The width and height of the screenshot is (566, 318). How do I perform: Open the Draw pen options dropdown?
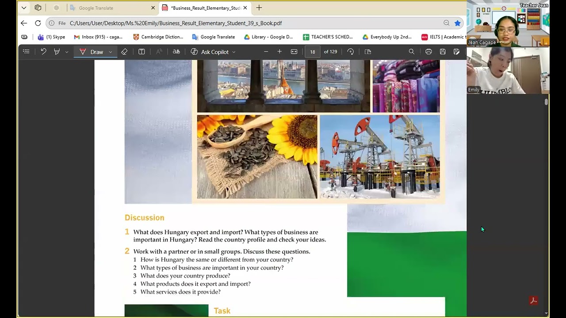coord(110,52)
